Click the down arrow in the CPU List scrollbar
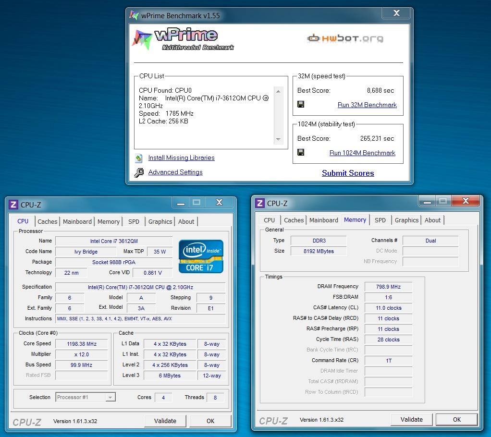This screenshot has height=437, width=491. (278, 139)
